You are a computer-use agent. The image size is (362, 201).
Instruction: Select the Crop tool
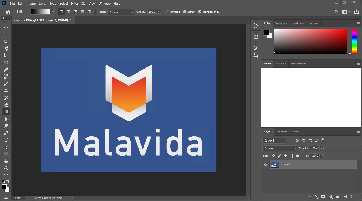coord(6,56)
